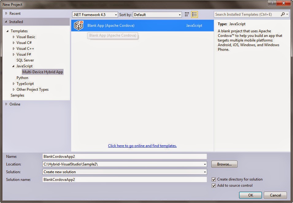This screenshot has height=203, width=293.
Task: Select Samples in the tree
Action: coord(17,95)
